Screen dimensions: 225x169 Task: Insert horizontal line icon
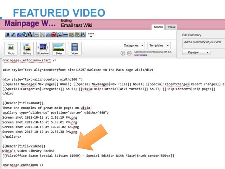(x=65, y=35)
